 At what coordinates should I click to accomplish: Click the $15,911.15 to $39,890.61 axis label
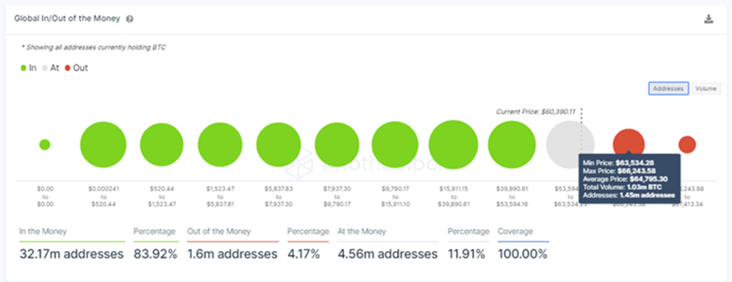click(453, 197)
